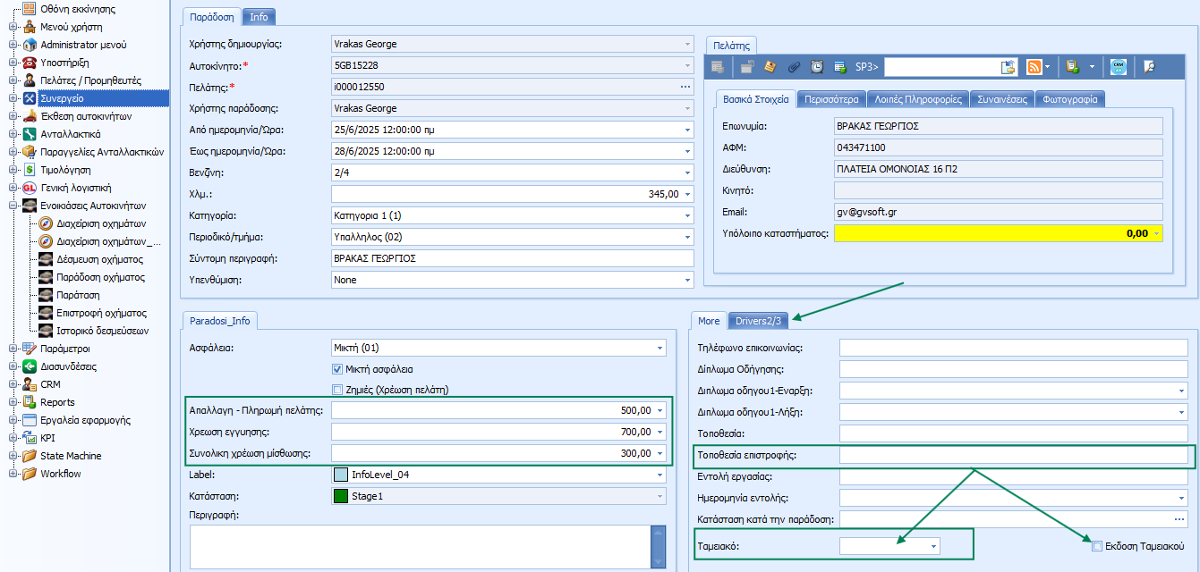Click the ellipsis button in the Πελάτης field
Image resolution: width=1200 pixels, height=572 pixels.
tap(685, 87)
